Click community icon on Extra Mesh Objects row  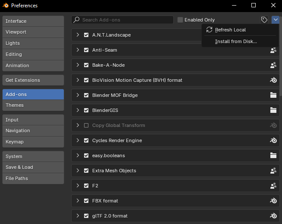[x=273, y=171]
